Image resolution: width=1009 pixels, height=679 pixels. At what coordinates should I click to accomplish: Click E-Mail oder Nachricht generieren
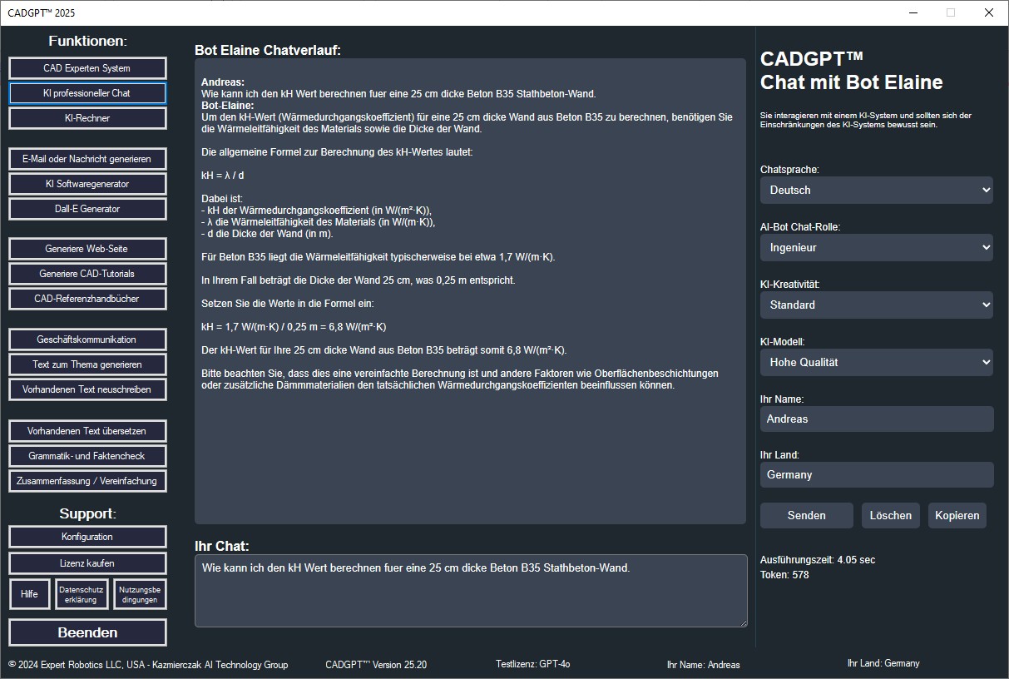coord(87,159)
